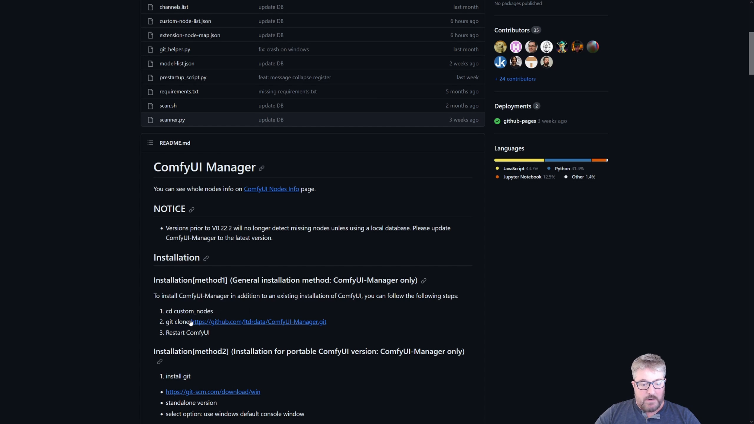
Task: Open the channels.list file
Action: point(174,7)
